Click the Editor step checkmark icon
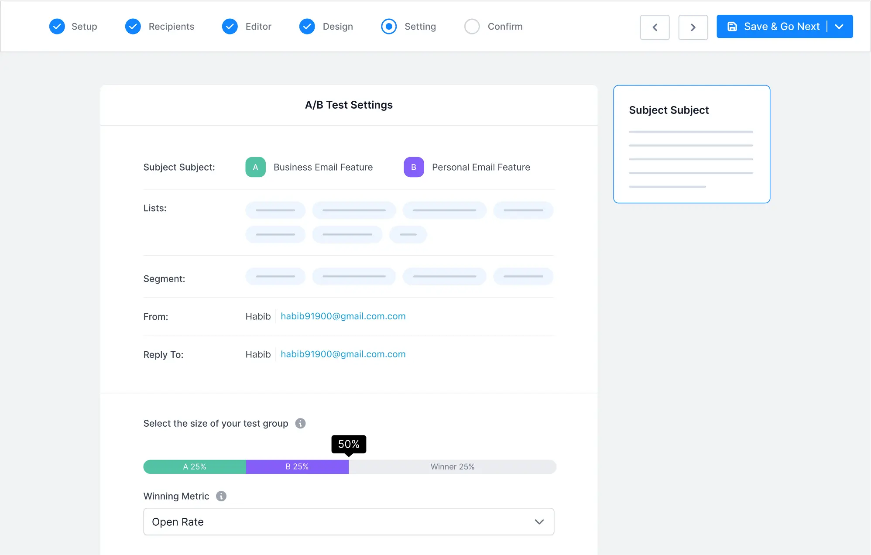 230,27
